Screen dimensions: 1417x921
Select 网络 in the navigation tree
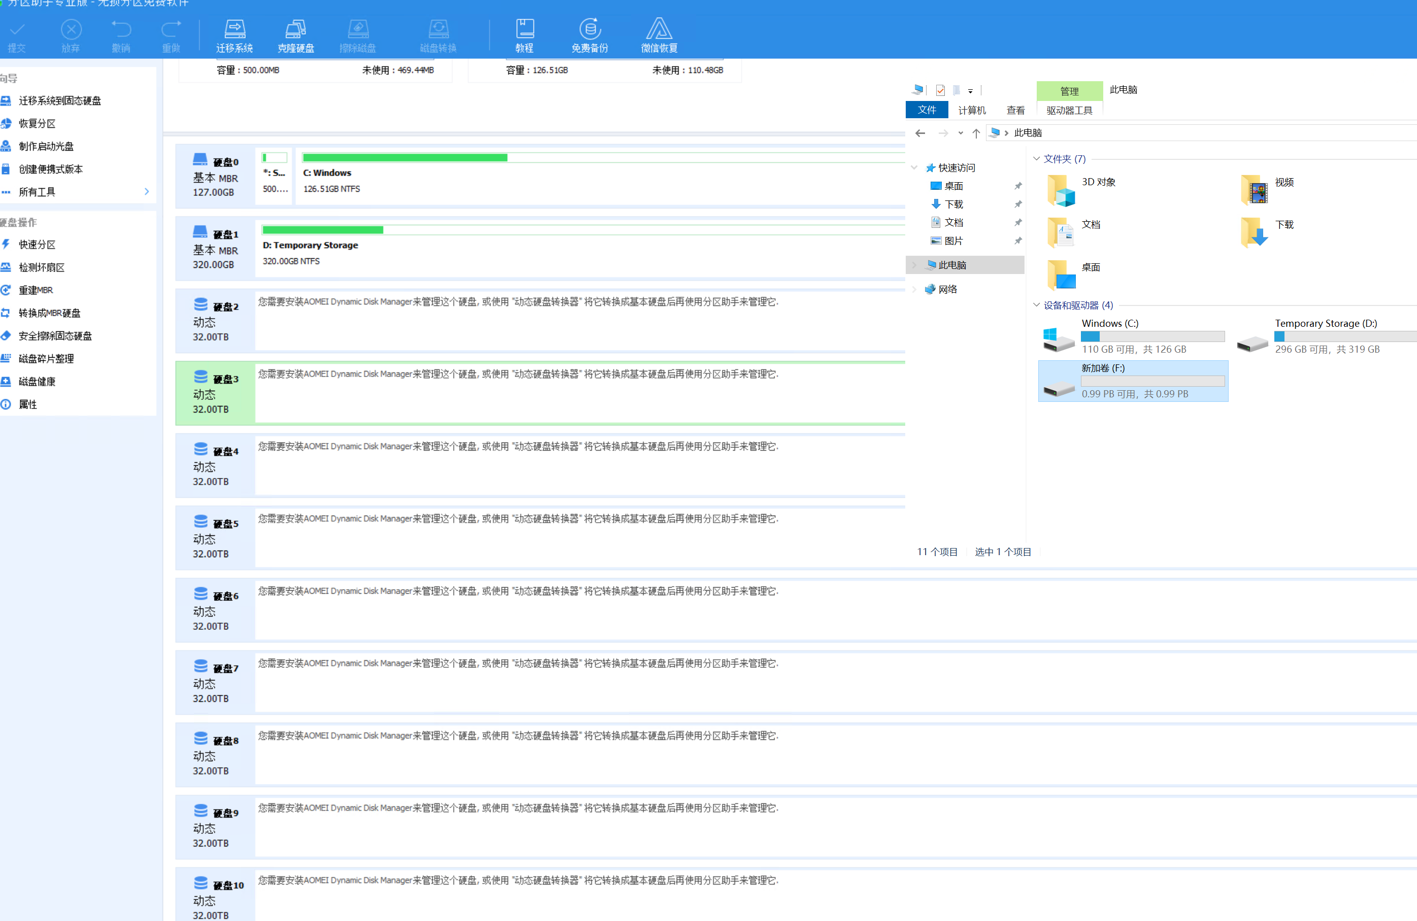point(947,289)
